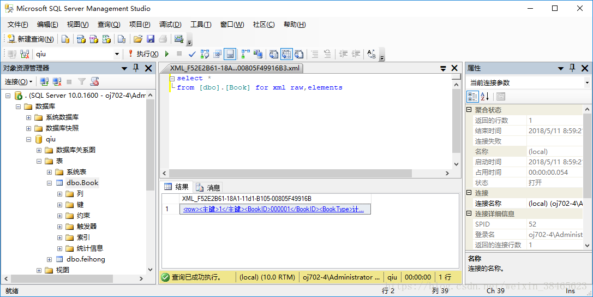The height and width of the screenshot is (297, 593).
Task: Open the Help (帮助) menu
Action: (295, 24)
